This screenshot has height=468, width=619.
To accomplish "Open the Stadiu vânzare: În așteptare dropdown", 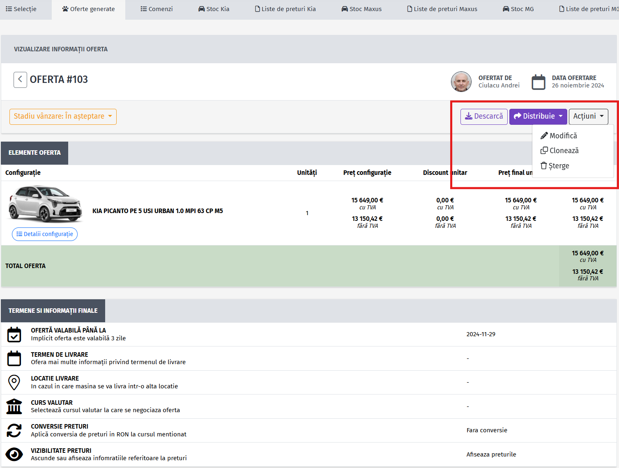I will pos(63,117).
